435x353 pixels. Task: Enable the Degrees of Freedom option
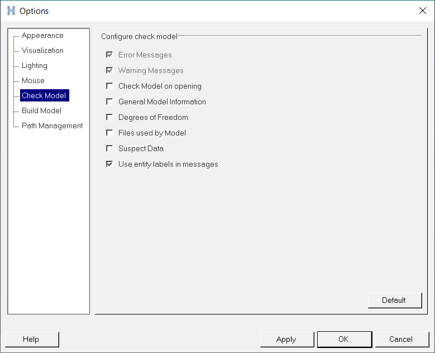pos(110,118)
